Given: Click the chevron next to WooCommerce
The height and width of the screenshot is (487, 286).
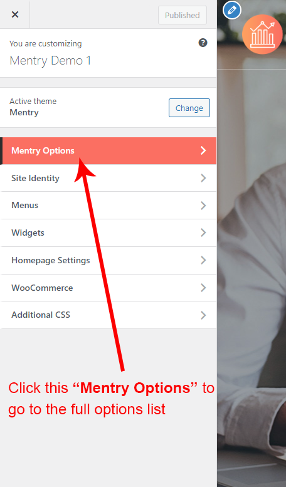Looking at the screenshot, I should 203,288.
